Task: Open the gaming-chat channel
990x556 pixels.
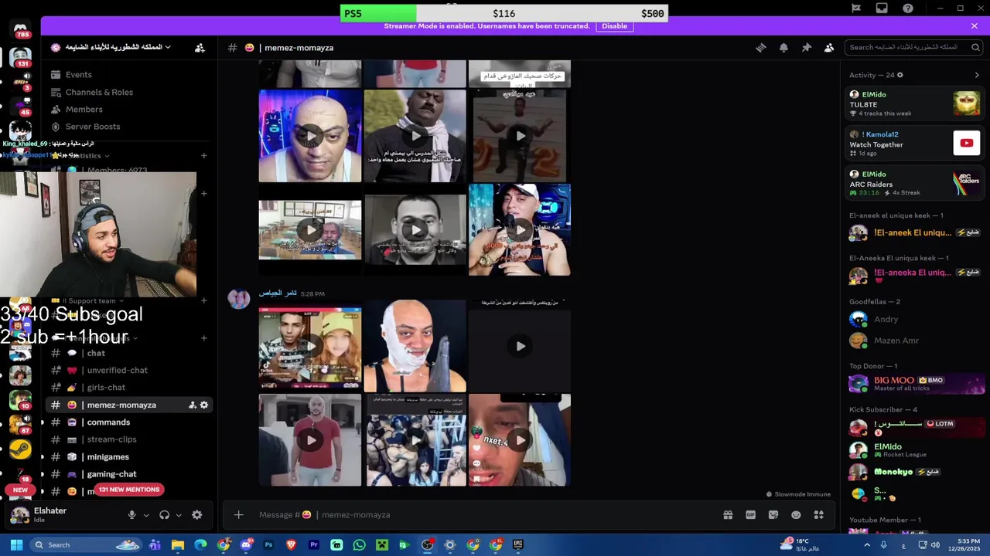Action: pyautogui.click(x=111, y=474)
